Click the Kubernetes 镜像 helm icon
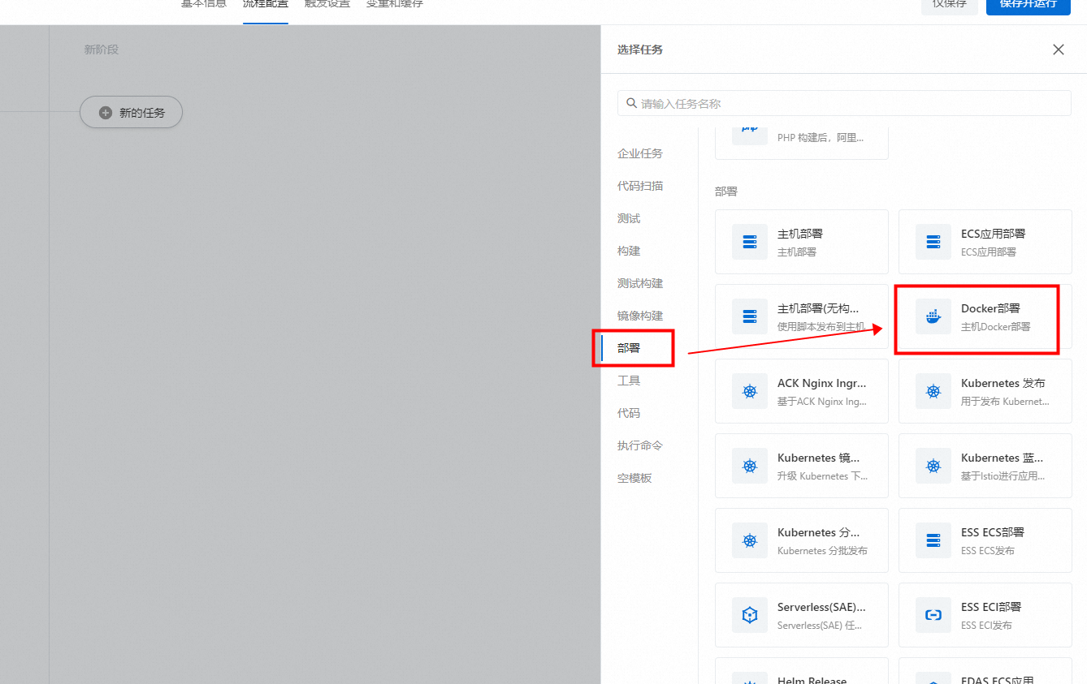This screenshot has height=684, width=1087. click(750, 466)
